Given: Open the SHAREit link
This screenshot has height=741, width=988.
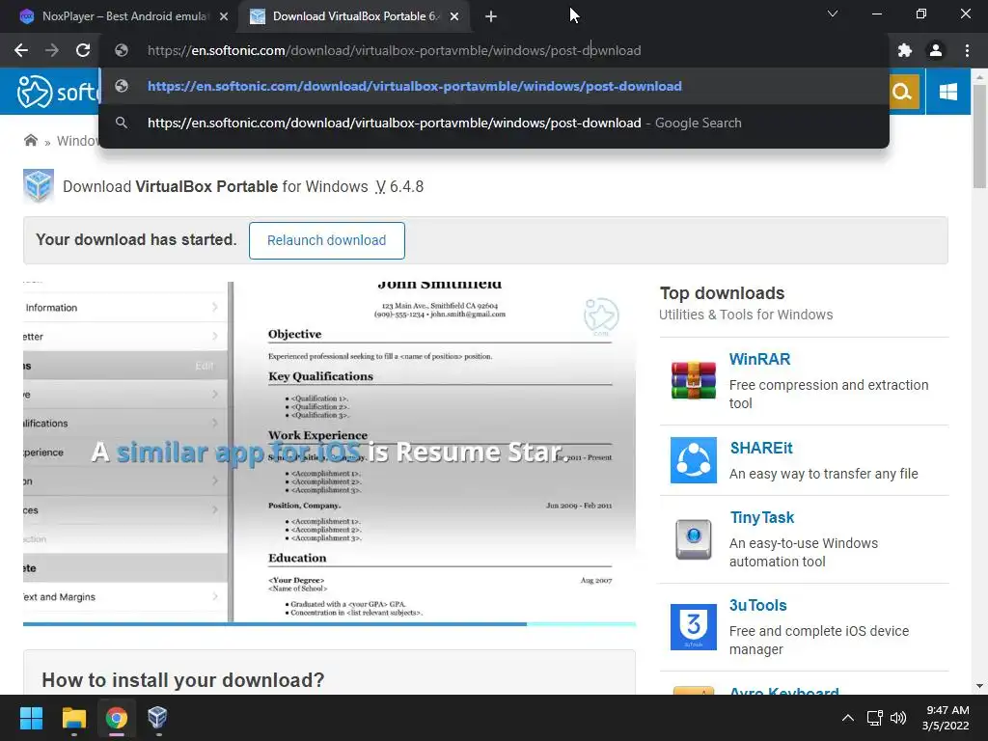Looking at the screenshot, I should [x=761, y=448].
